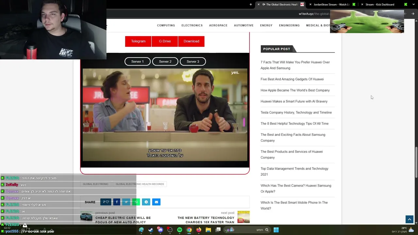418x235 pixels.
Task: Click the video player
Action: (x=165, y=115)
